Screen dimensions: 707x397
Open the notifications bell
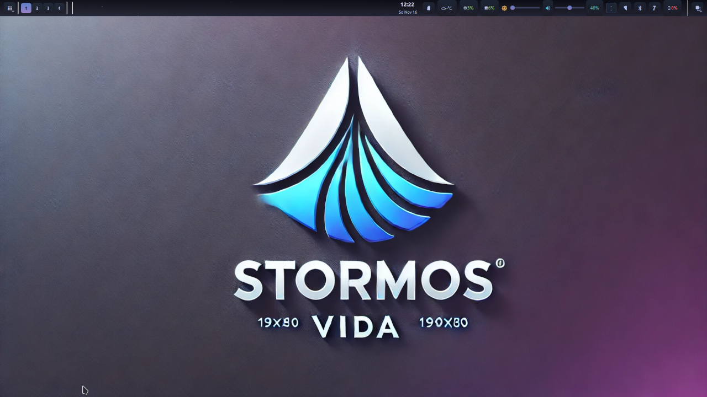pyautogui.click(x=429, y=8)
